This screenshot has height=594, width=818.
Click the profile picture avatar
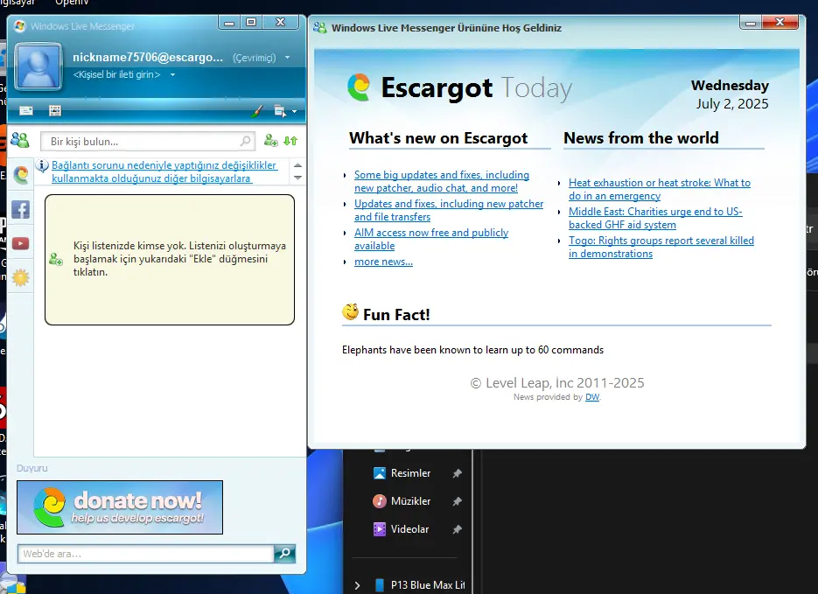pyautogui.click(x=38, y=66)
